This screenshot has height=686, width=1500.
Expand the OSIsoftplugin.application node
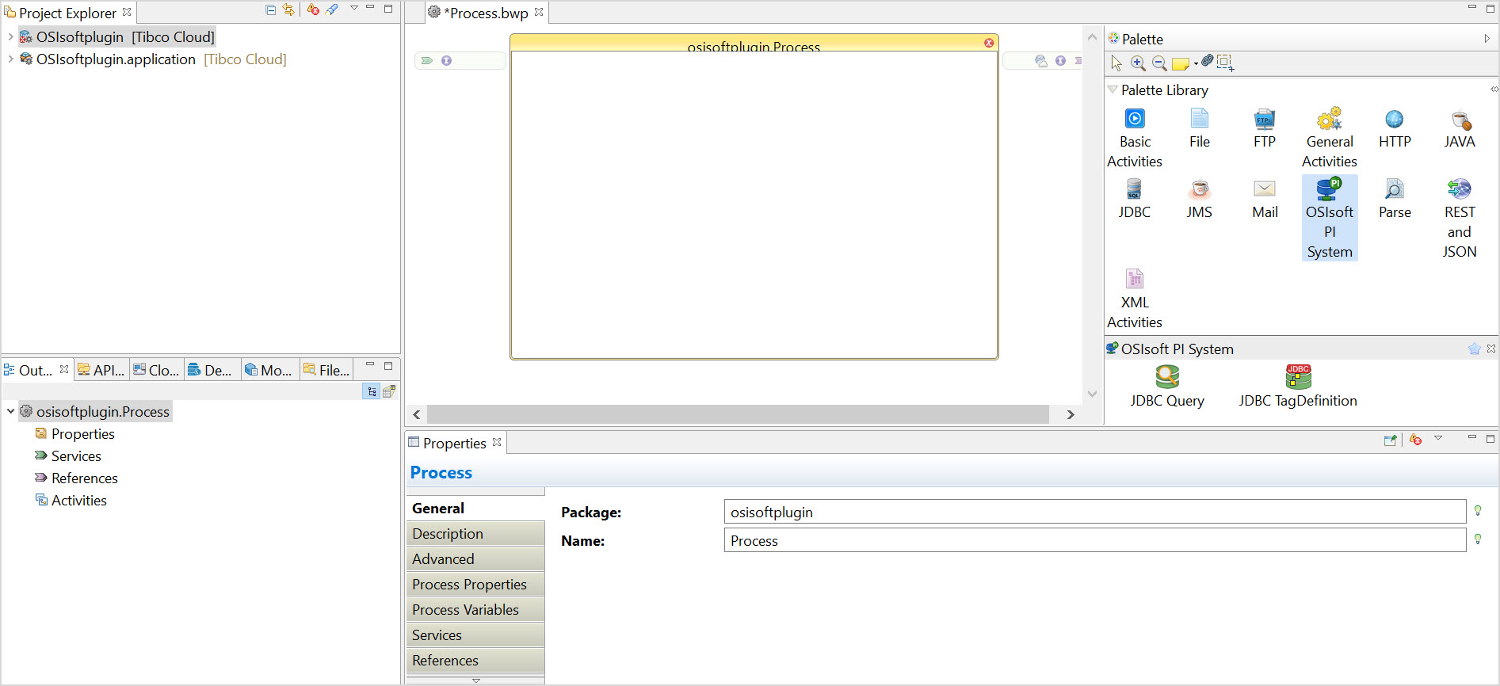coord(10,59)
